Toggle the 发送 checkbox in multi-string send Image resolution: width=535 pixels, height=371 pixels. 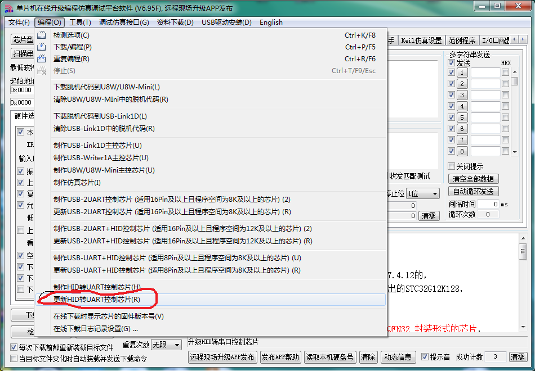click(452, 63)
